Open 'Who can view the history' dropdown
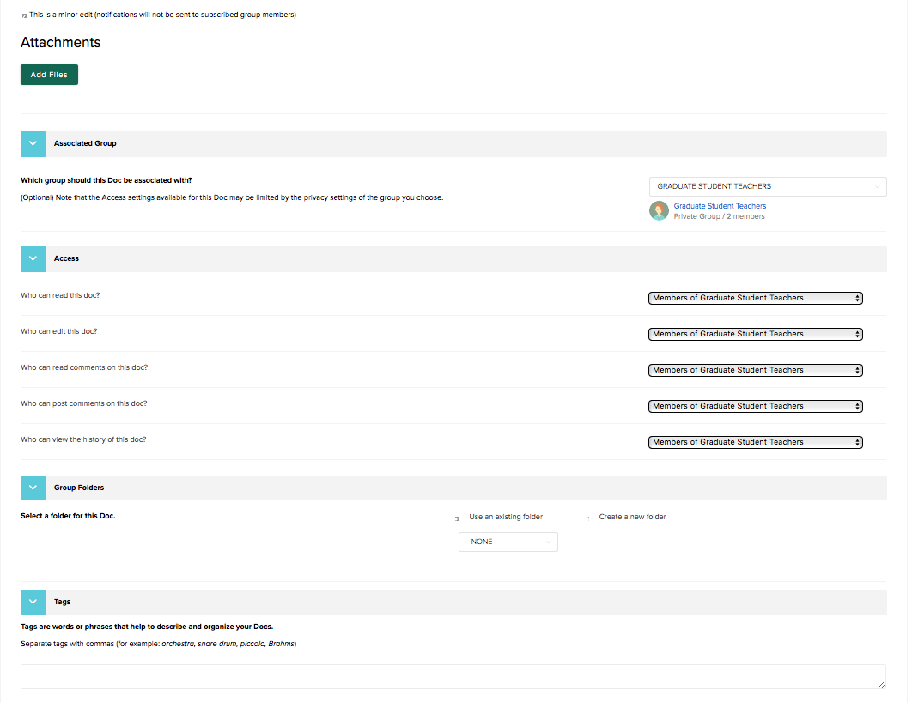 pos(755,442)
